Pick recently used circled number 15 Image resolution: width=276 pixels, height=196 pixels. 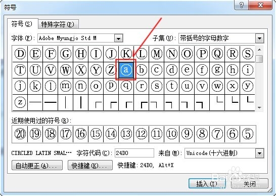click(x=96, y=134)
